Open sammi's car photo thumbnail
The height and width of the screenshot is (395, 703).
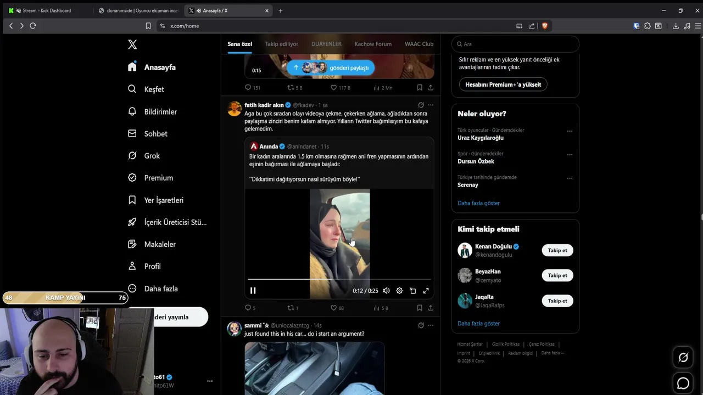pyautogui.click(x=314, y=368)
